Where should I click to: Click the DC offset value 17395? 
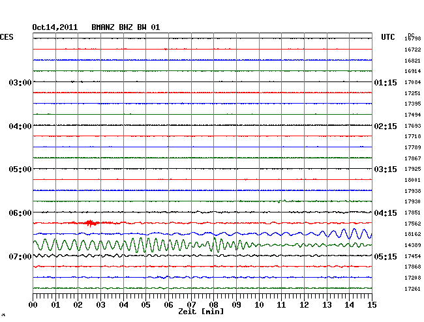[413, 104]
